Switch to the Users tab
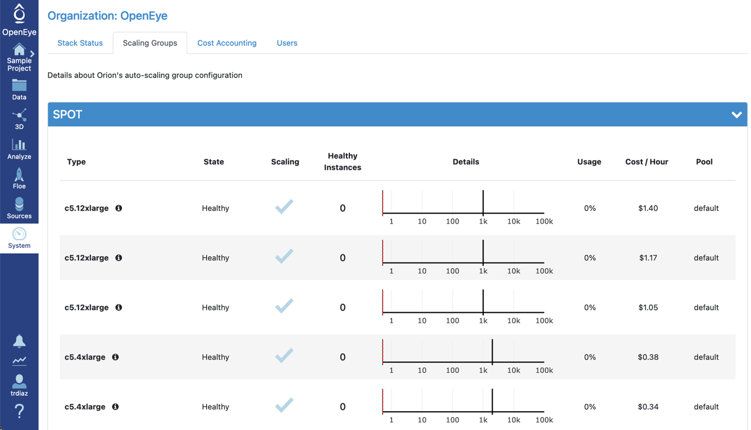This screenshot has width=751, height=430. tap(287, 43)
